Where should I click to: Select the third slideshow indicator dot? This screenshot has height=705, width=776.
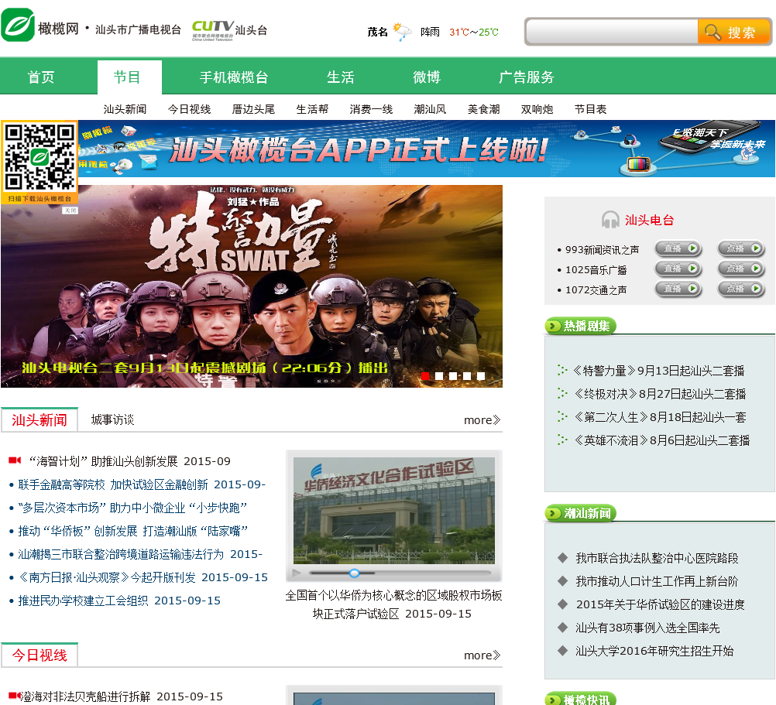click(453, 376)
